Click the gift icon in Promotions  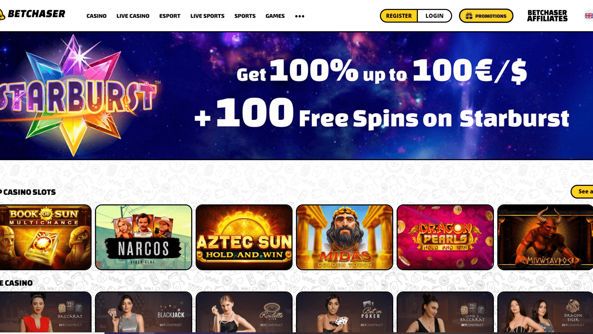click(469, 16)
